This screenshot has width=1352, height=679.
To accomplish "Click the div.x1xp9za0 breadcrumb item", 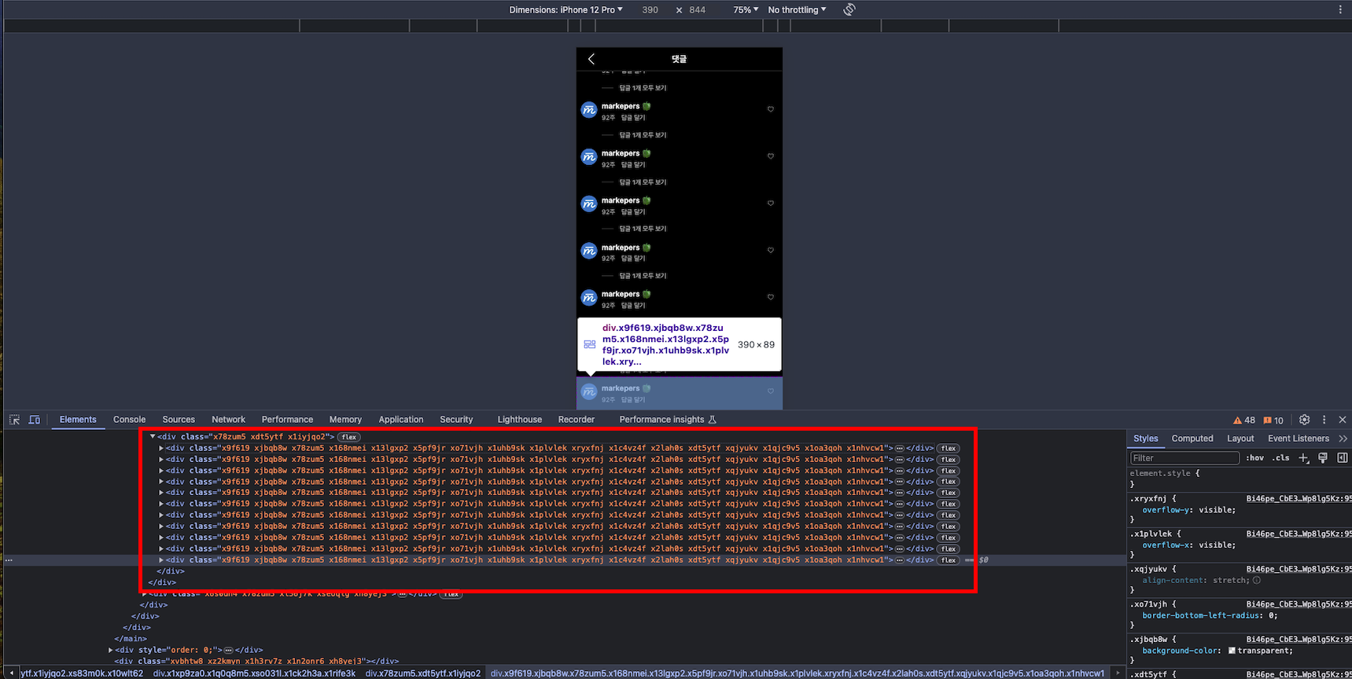I will coord(254,673).
